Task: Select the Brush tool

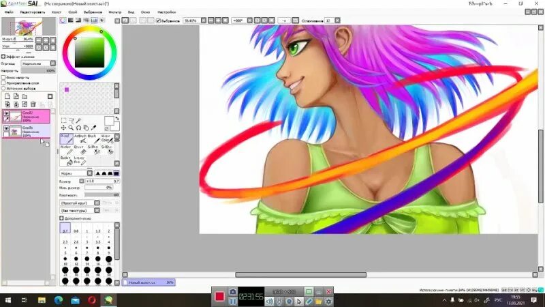Action: point(93,138)
